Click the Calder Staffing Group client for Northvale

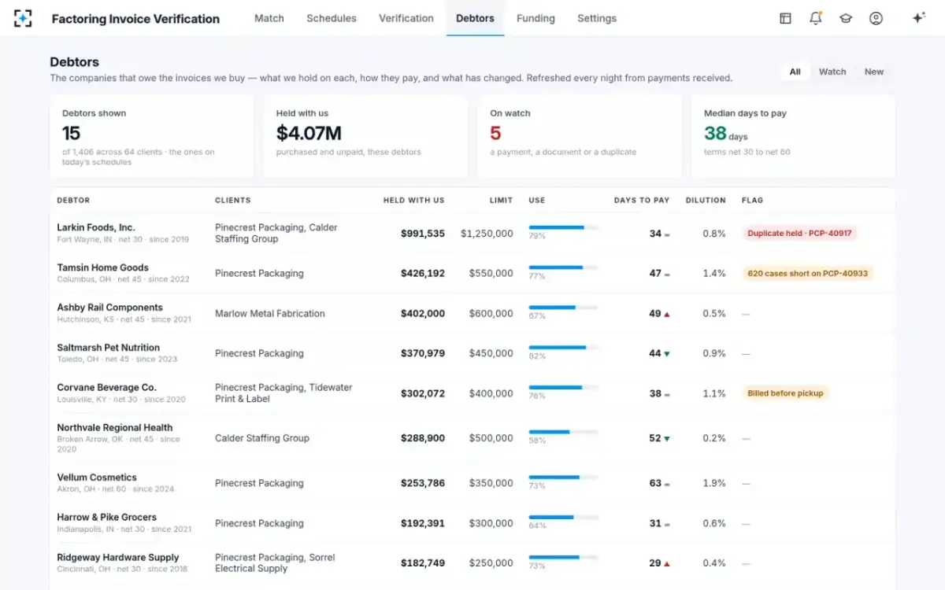point(262,438)
